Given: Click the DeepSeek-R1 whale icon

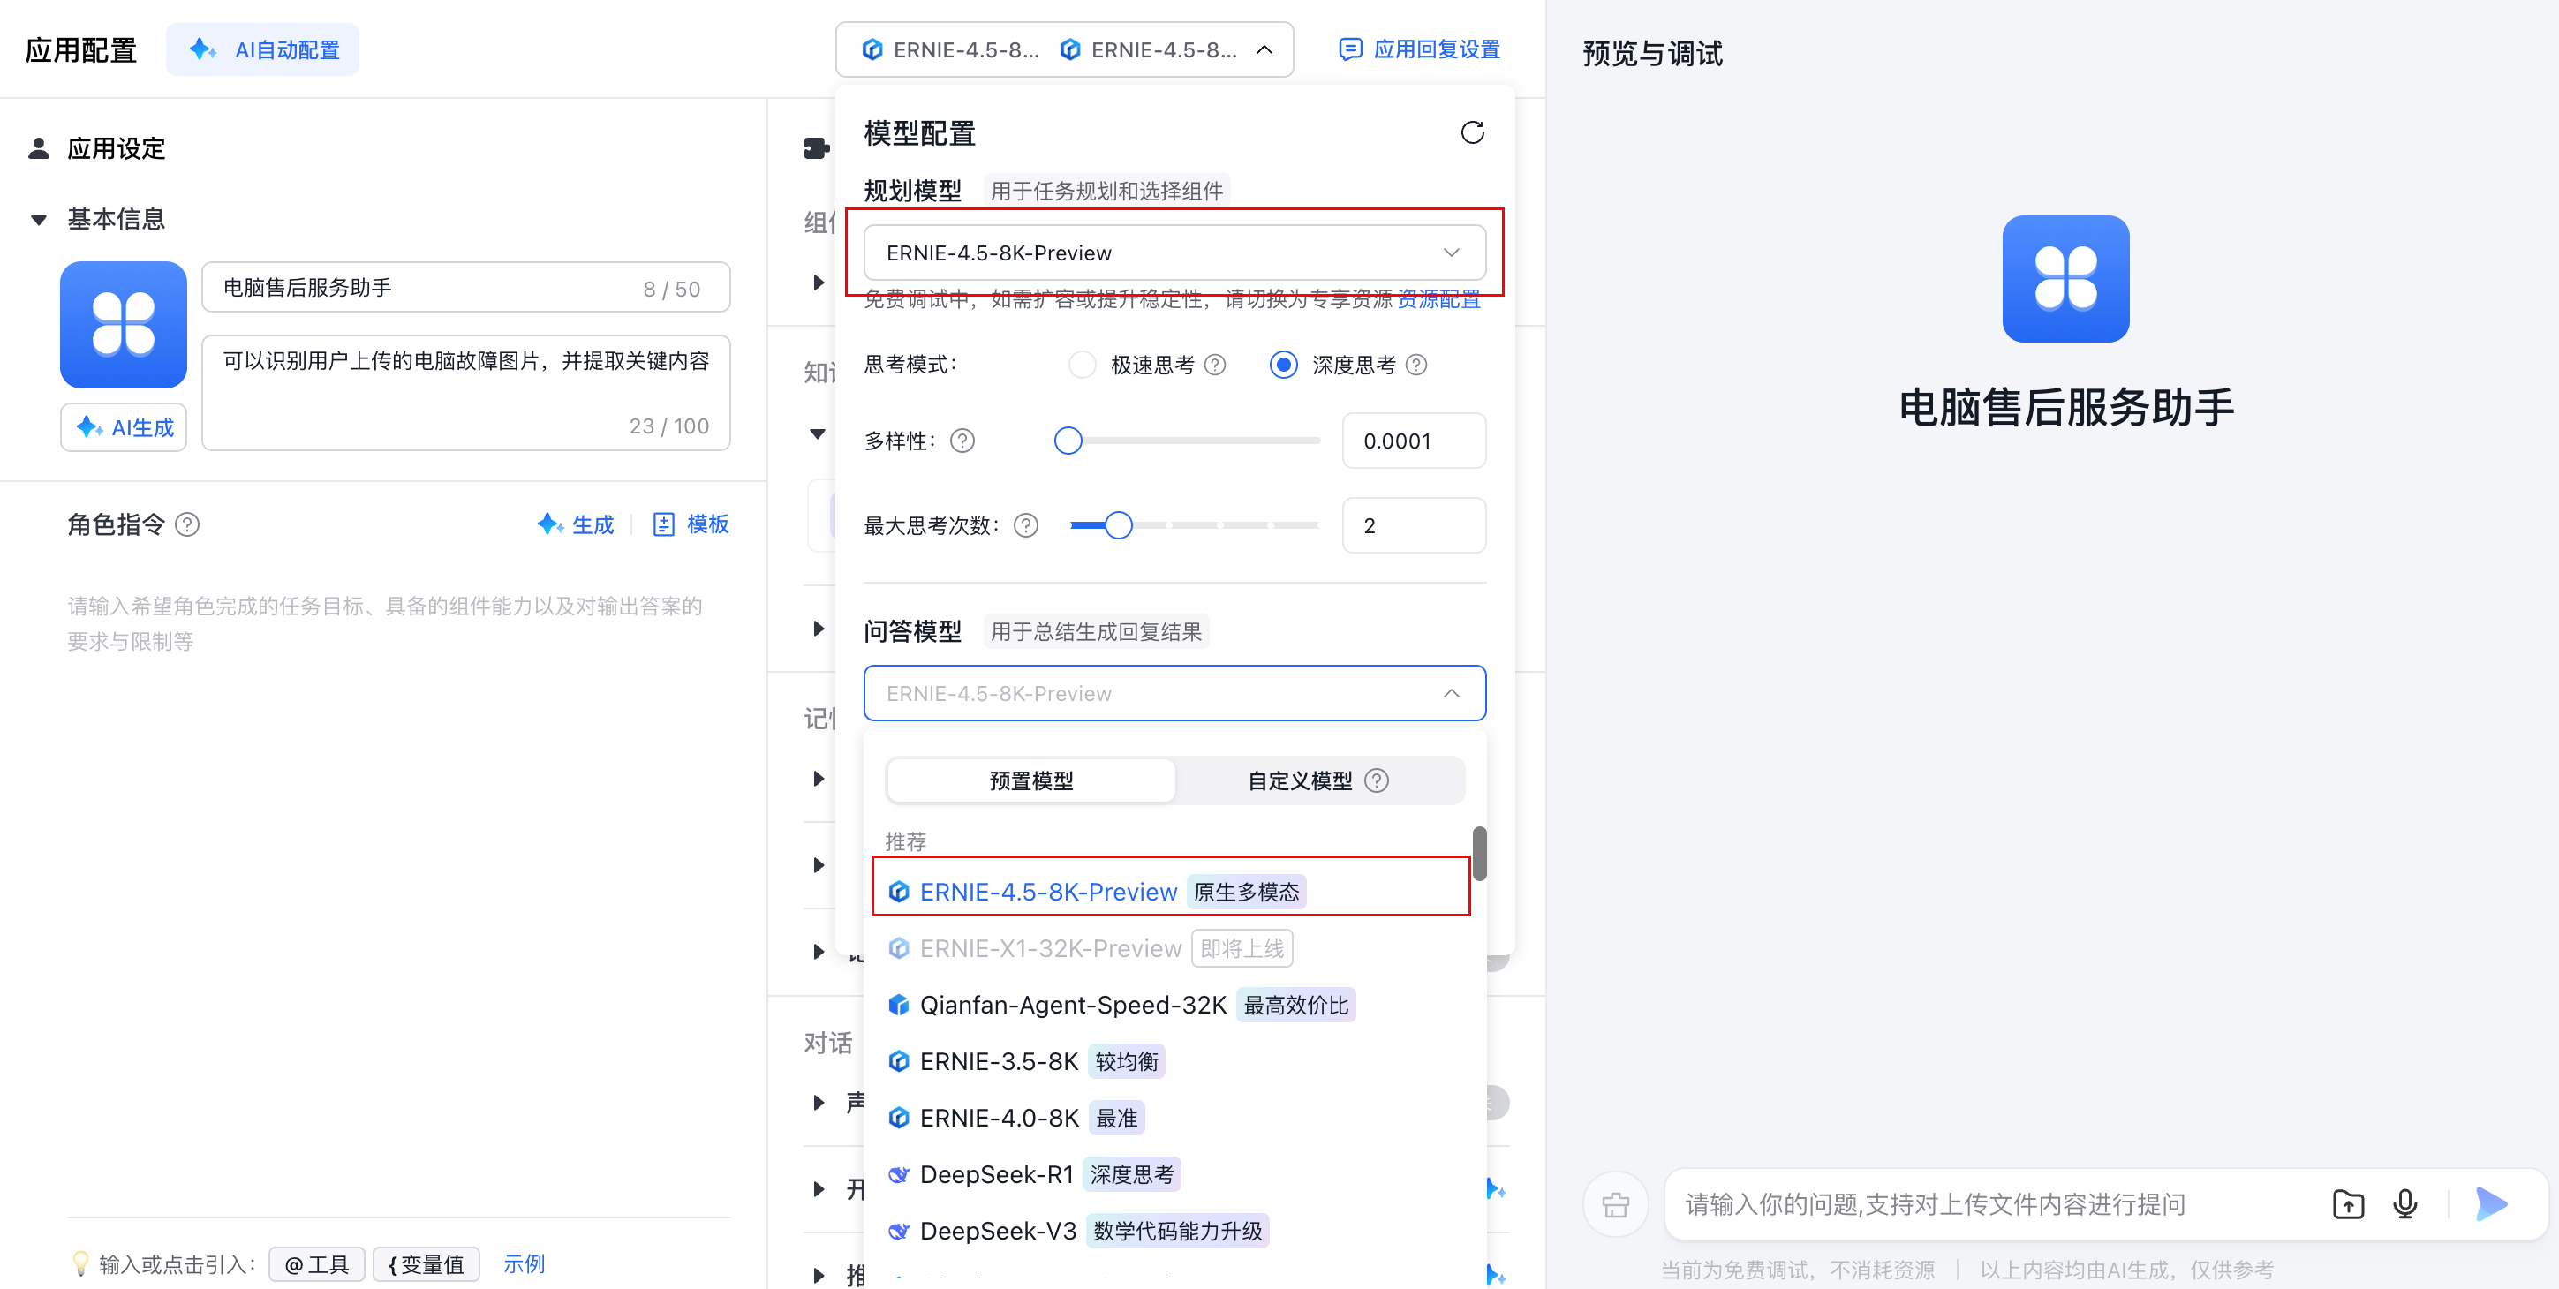Looking at the screenshot, I should (x=898, y=1175).
